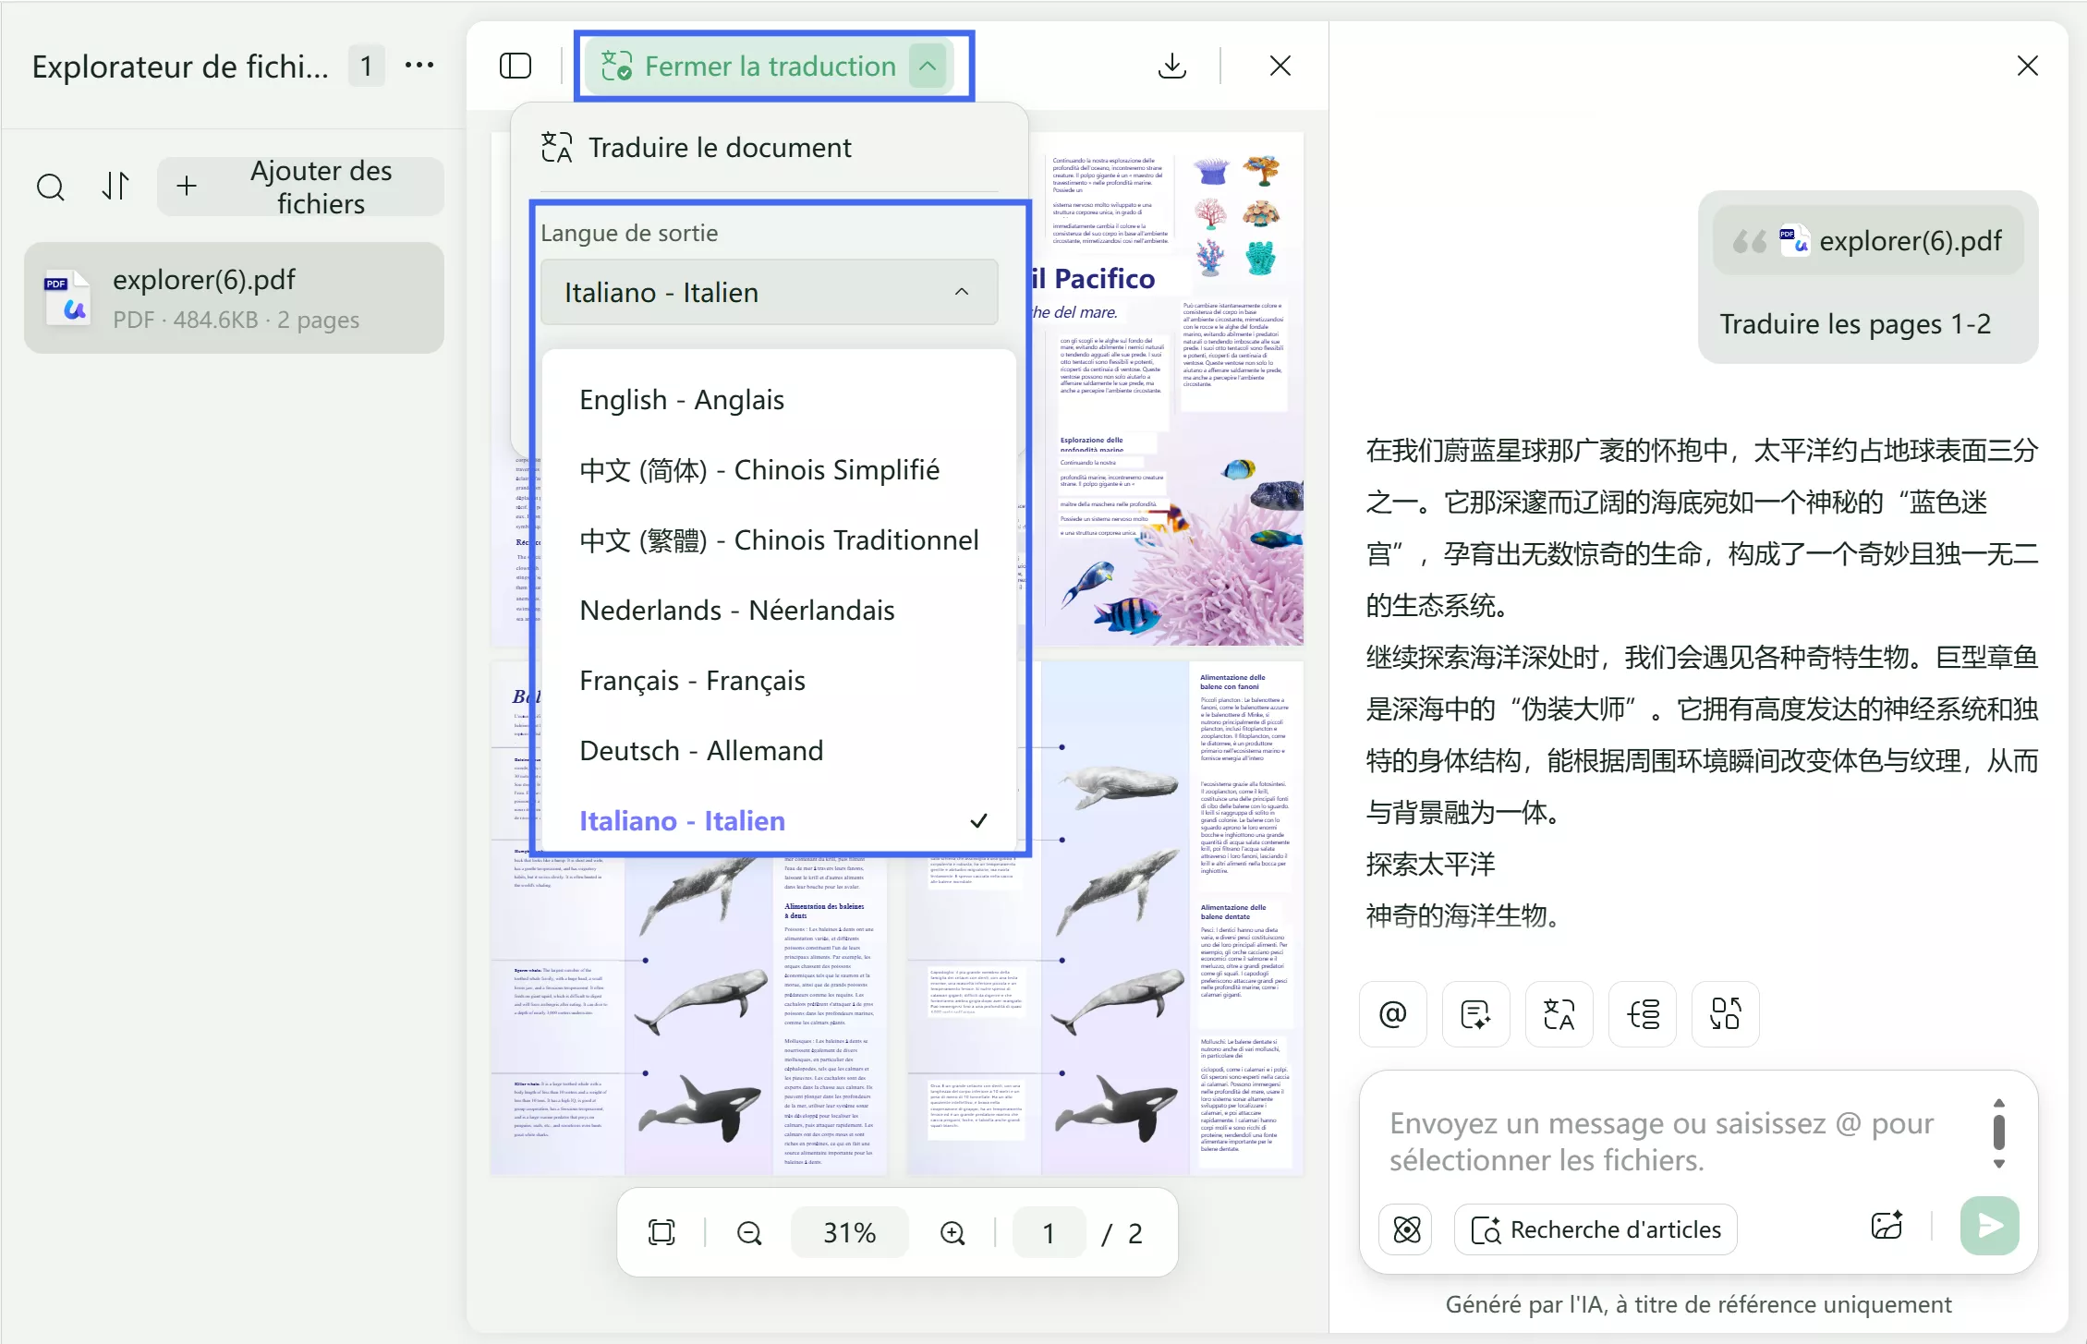Clear the conversation using the eraser icon
This screenshot has height=1344, width=2087.
pos(1405,1229)
